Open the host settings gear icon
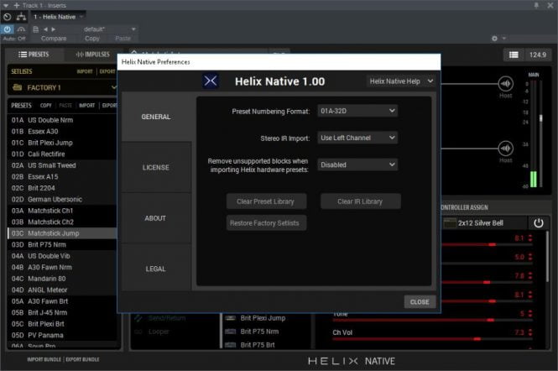 [x=494, y=38]
